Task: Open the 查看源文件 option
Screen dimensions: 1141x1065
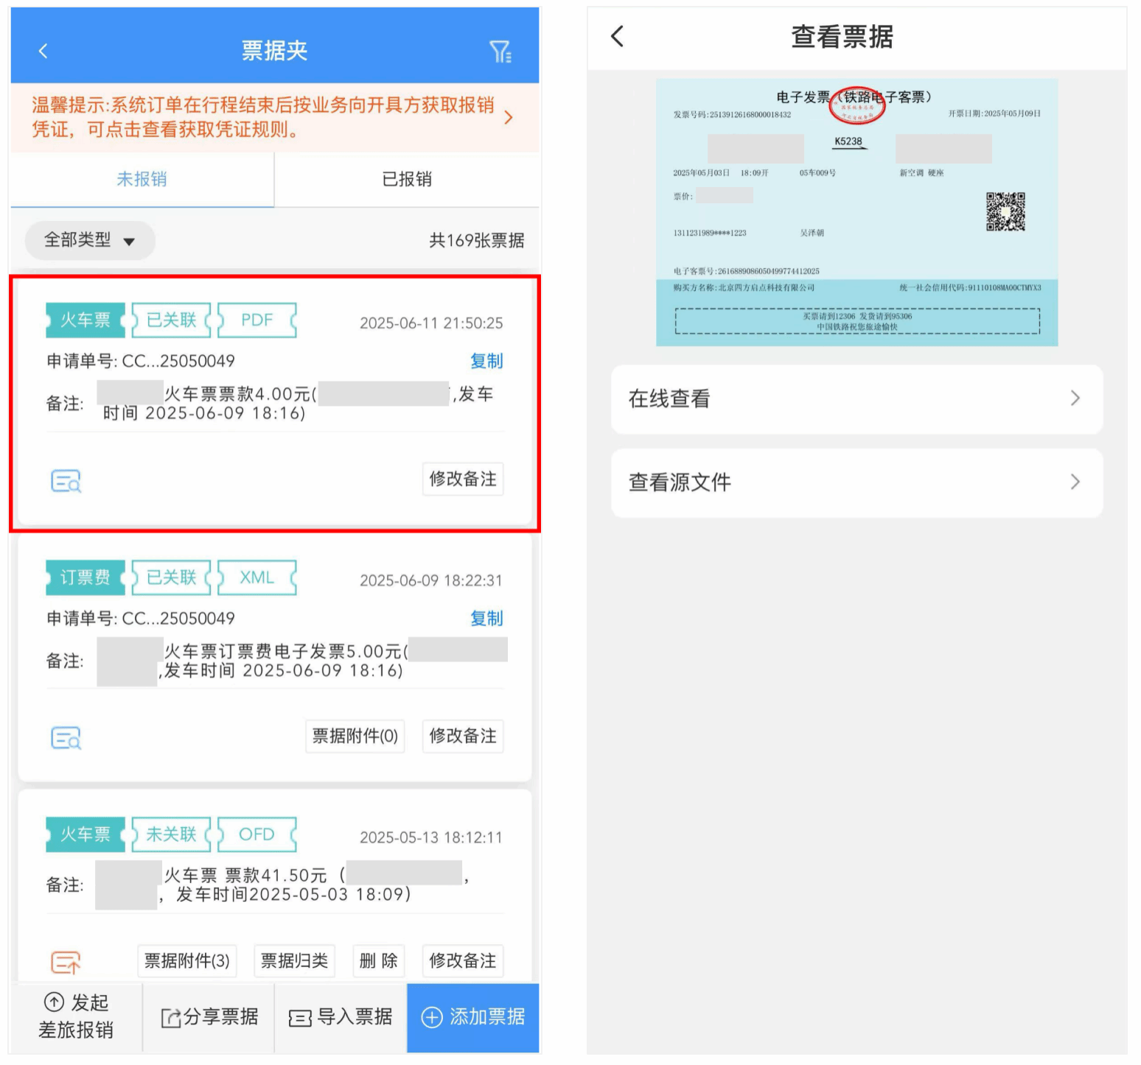Action: tap(856, 482)
